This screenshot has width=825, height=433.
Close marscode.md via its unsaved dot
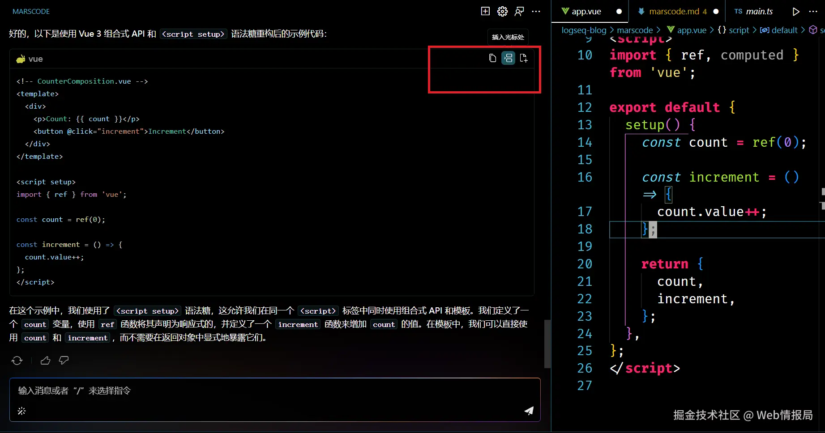(716, 12)
